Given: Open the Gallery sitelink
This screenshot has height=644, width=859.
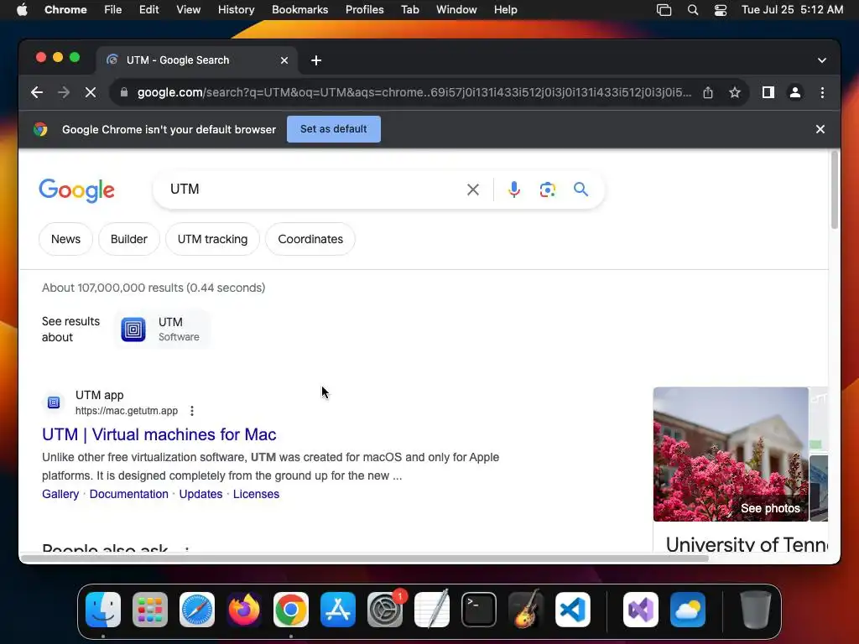Looking at the screenshot, I should 60,494.
